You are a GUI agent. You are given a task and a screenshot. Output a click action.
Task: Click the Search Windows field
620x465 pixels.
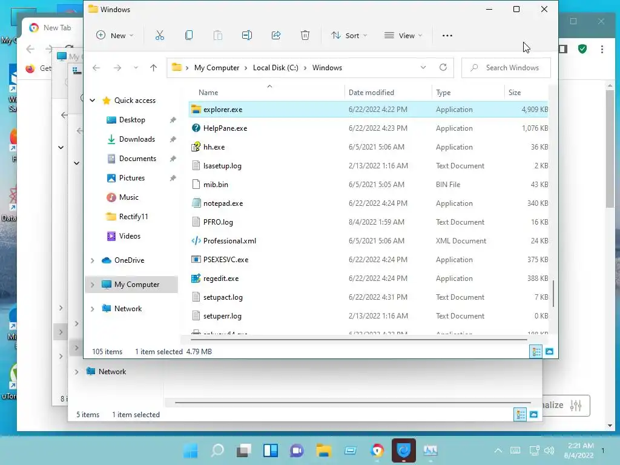pyautogui.click(x=506, y=68)
